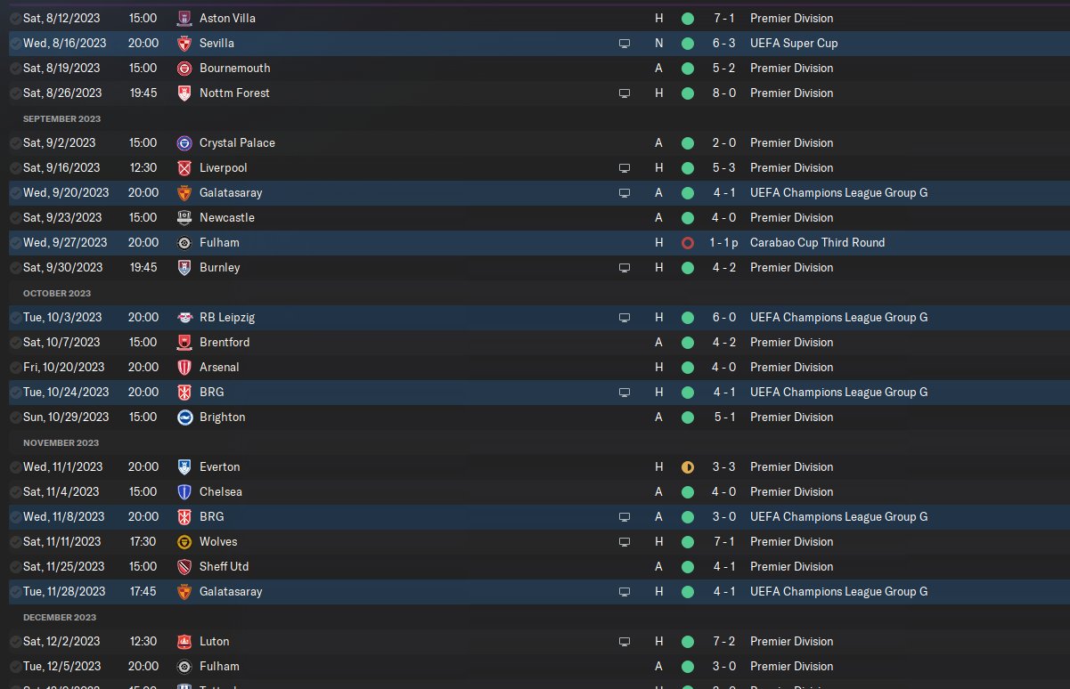The height and width of the screenshot is (689, 1070).
Task: Click the TV broadcast icon on Liverpool row
Action: click(x=625, y=167)
